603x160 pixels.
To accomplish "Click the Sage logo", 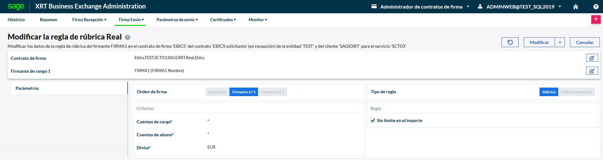I will coord(16,7).
